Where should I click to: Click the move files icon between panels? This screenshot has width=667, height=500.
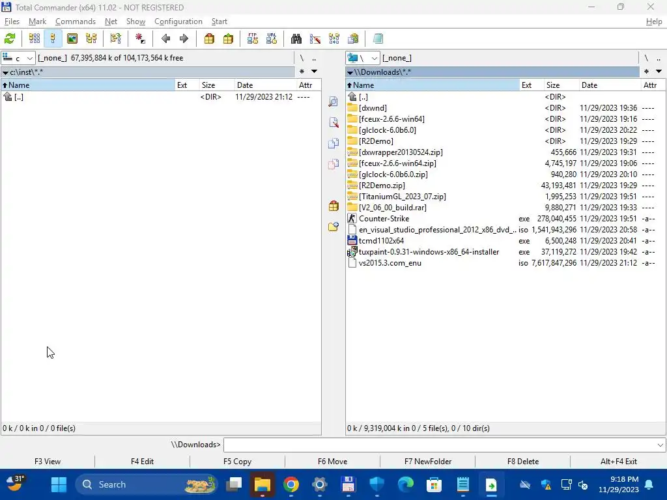click(333, 164)
